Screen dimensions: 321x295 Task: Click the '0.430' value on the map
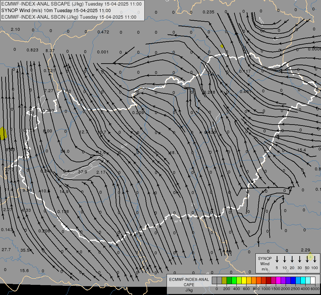point(210,132)
